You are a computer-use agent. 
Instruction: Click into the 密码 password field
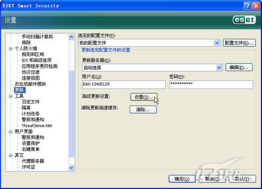pyautogui.click(x=210, y=84)
